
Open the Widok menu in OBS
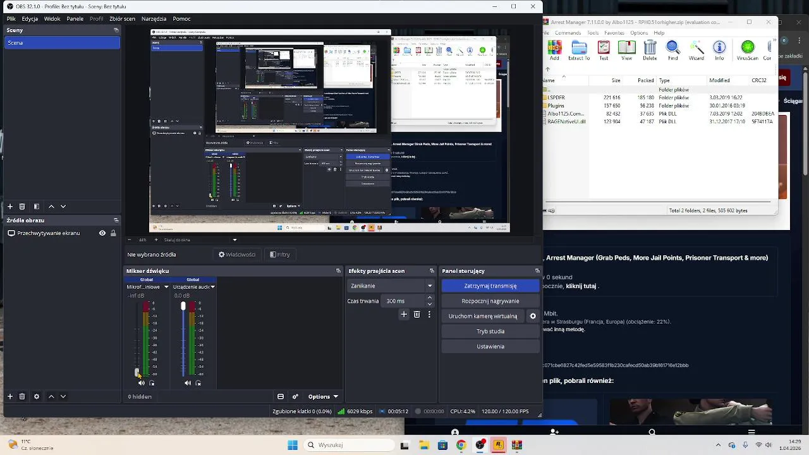52,19
